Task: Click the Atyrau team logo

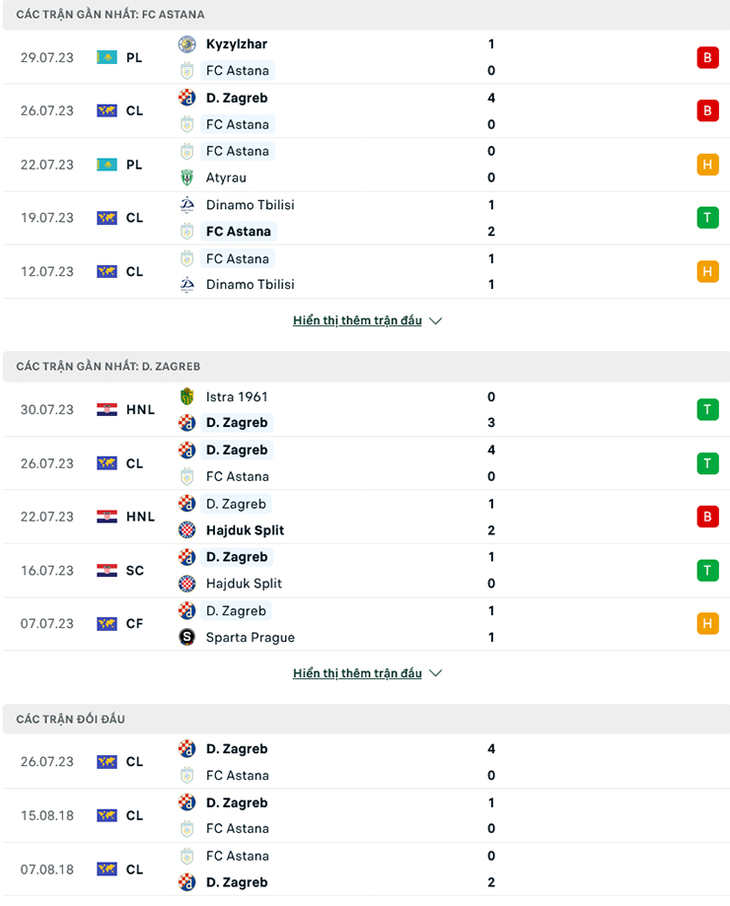Action: (186, 177)
